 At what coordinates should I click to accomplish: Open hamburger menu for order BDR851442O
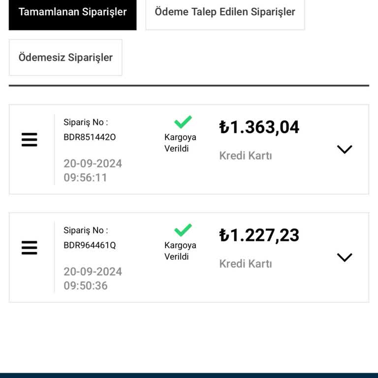point(30,140)
